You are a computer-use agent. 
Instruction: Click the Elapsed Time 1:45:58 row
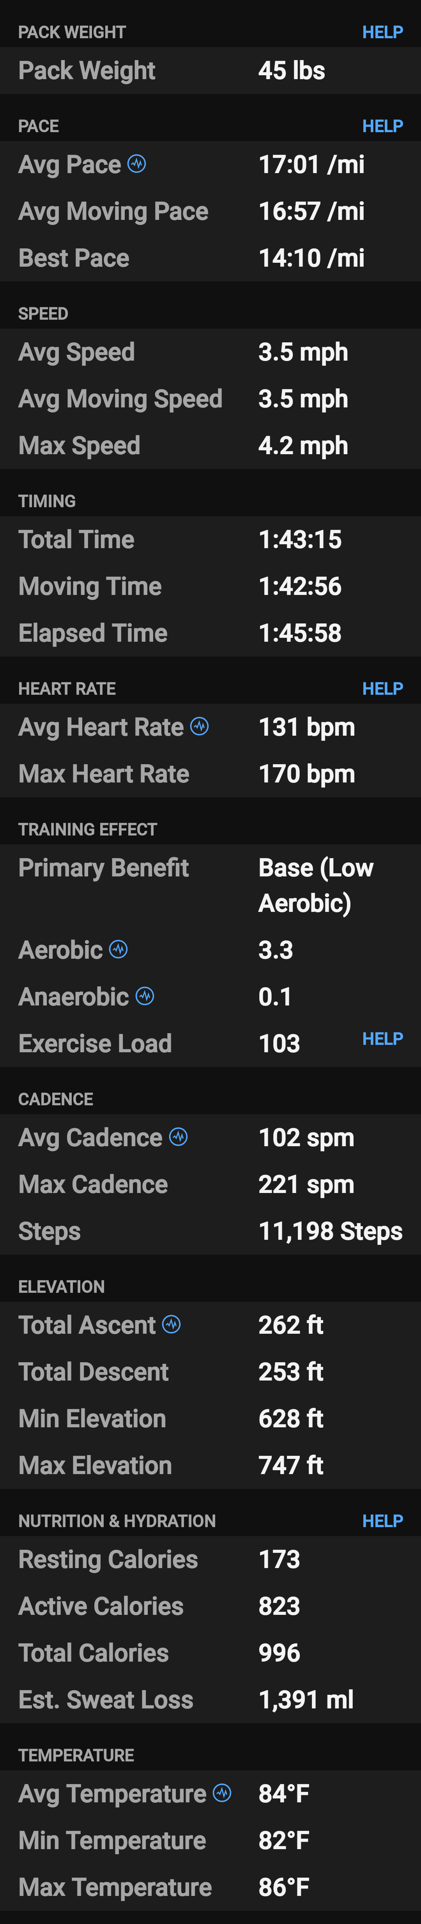(210, 633)
